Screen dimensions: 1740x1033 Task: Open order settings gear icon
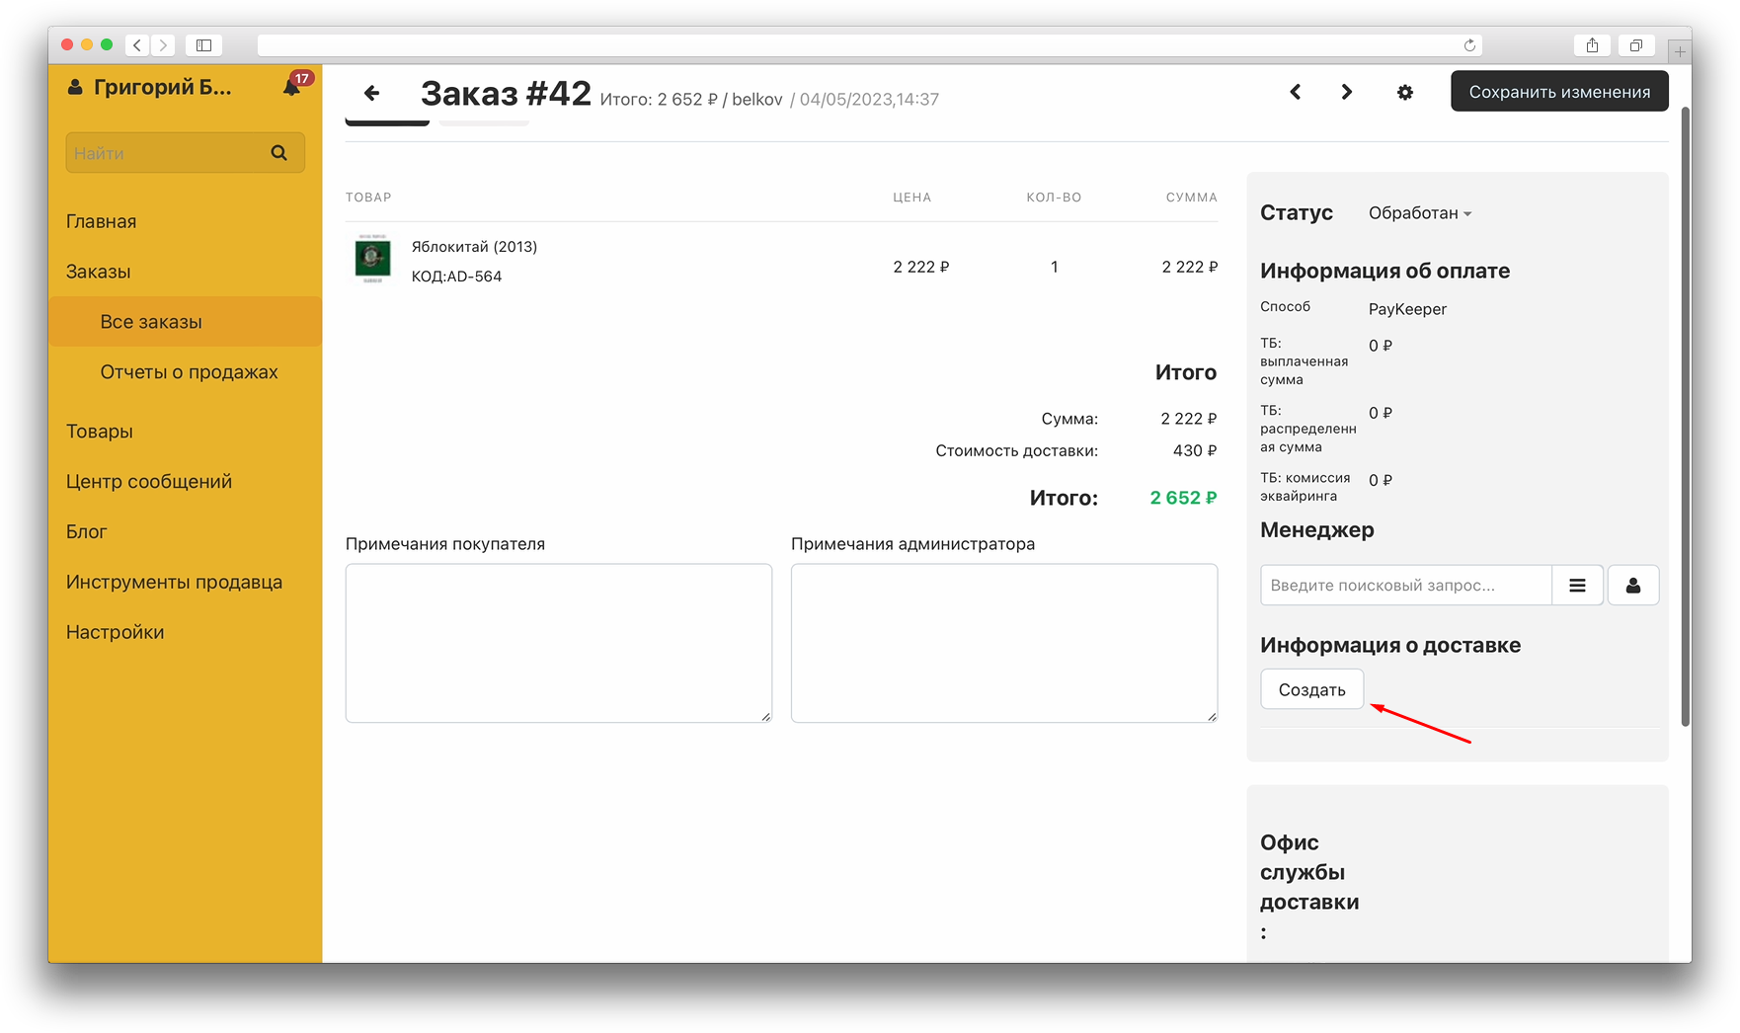[x=1404, y=92]
